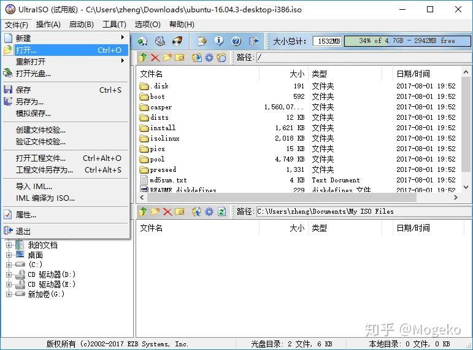Image resolution: width=473 pixels, height=350 pixels.
Task: Choose 验证文件校验... menu entry
Action: 66,142
